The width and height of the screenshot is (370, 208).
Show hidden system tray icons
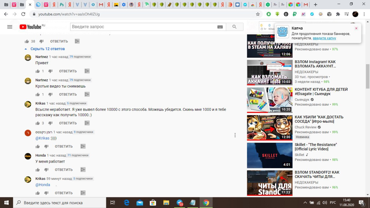pyautogui.click(x=305, y=203)
